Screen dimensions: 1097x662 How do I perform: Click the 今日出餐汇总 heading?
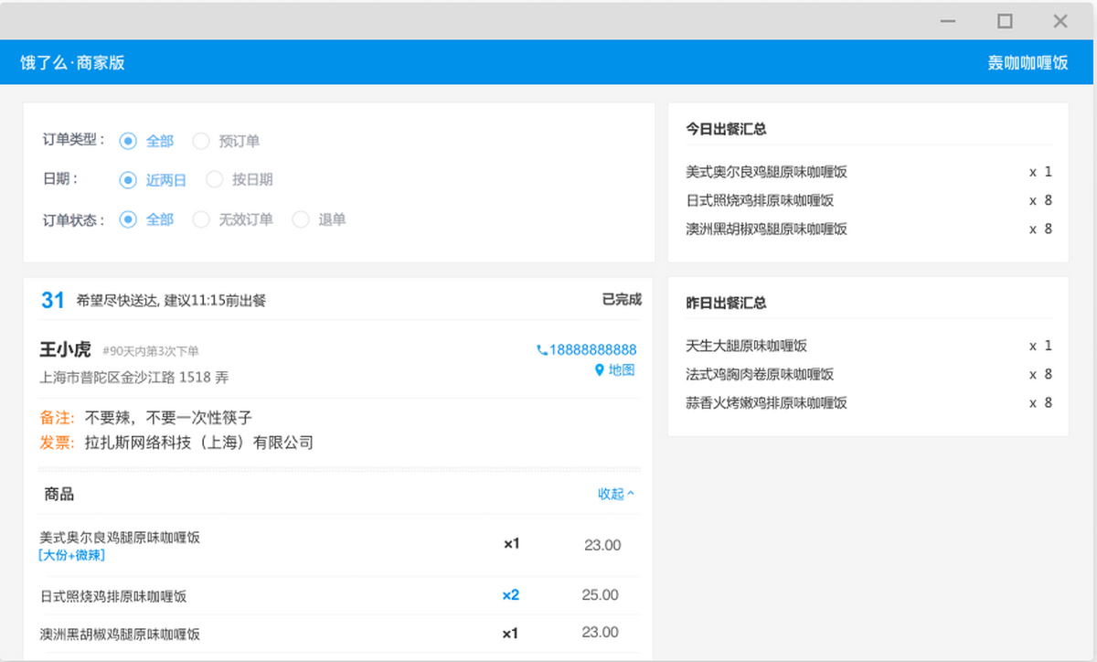click(x=727, y=129)
